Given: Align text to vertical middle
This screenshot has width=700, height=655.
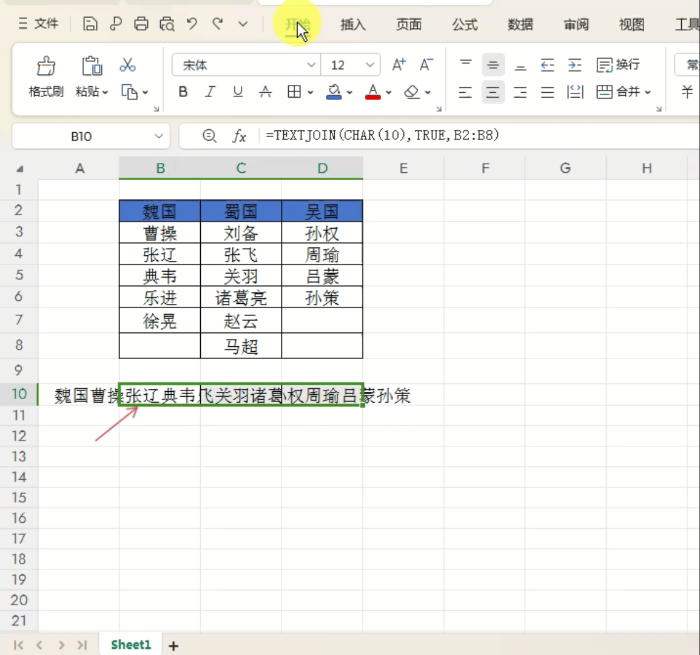Looking at the screenshot, I should (493, 65).
